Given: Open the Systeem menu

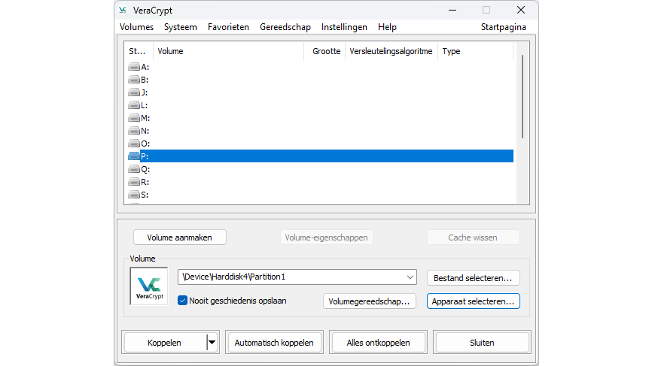Looking at the screenshot, I should click(x=181, y=27).
